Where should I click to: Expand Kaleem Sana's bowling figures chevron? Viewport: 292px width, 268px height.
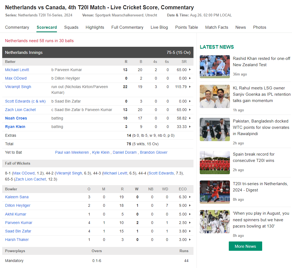(189, 197)
